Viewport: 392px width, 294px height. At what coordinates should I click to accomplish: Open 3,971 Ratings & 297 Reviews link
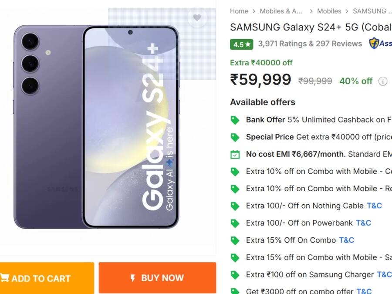click(x=311, y=44)
